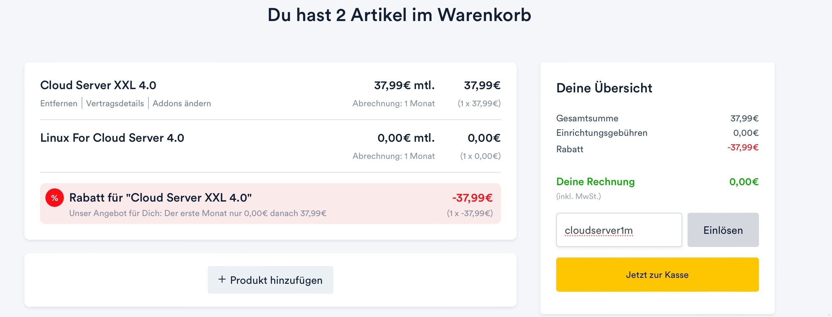Open the Vertragsdetails link
The width and height of the screenshot is (832, 317).
[115, 104]
